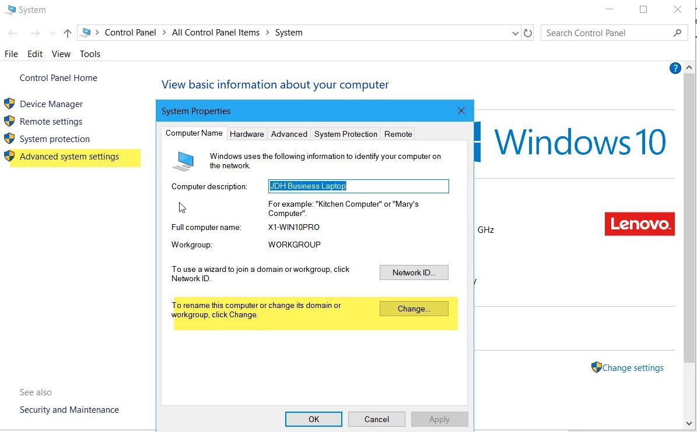The width and height of the screenshot is (697, 432).
Task: Click the shield icon beside System protection
Action: [x=9, y=139]
